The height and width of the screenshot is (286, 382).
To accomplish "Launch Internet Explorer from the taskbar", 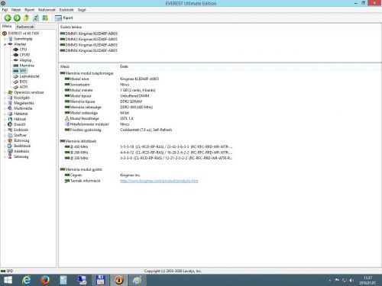I will click(26, 280).
